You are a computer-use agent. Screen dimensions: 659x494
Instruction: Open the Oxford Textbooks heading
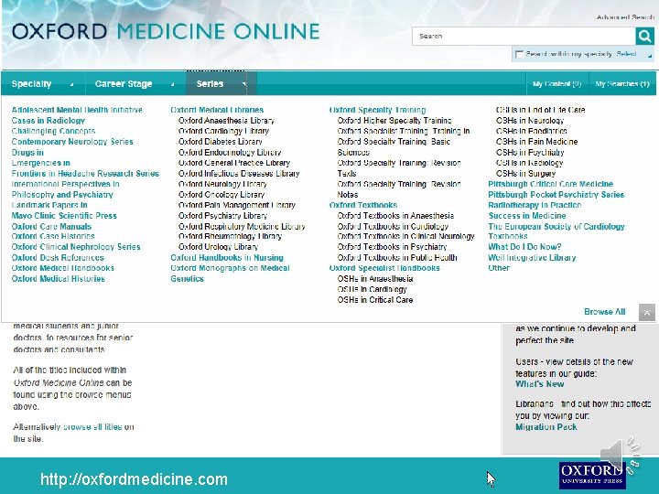[x=363, y=205]
